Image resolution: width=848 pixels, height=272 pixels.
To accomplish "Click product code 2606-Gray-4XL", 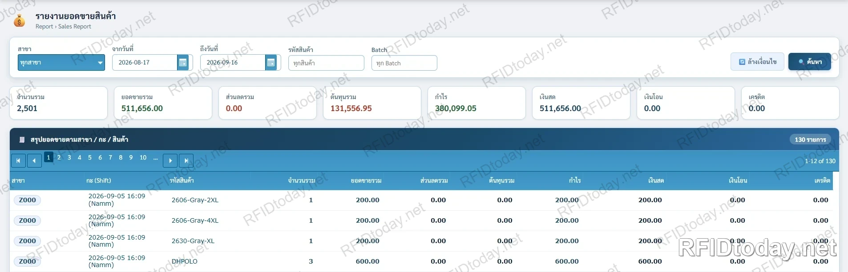I will click(x=195, y=220).
